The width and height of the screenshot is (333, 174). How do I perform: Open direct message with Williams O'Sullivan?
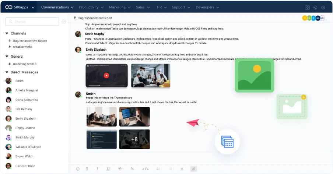[x=23, y=147]
